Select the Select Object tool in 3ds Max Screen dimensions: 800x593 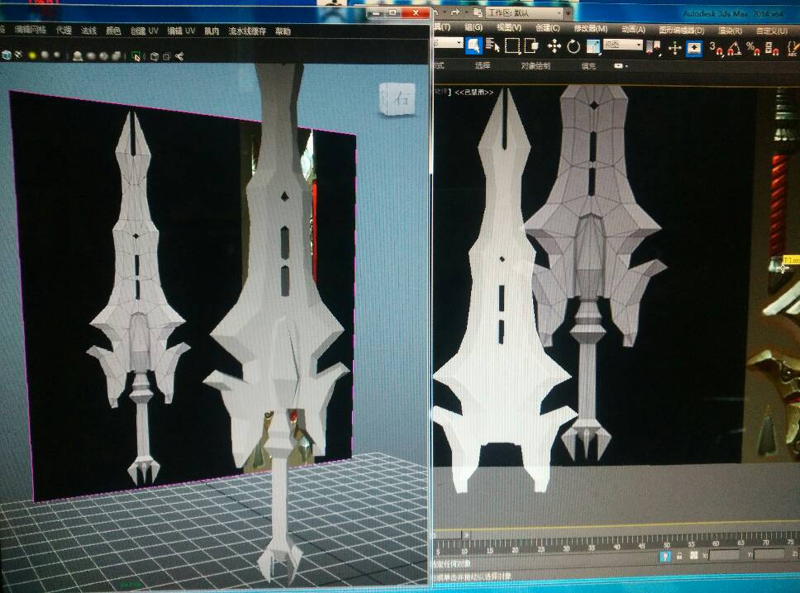point(474,46)
